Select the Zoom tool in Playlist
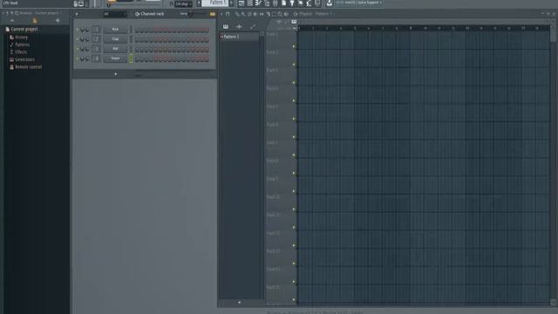Viewport: 558px width, 314px height. [x=280, y=14]
